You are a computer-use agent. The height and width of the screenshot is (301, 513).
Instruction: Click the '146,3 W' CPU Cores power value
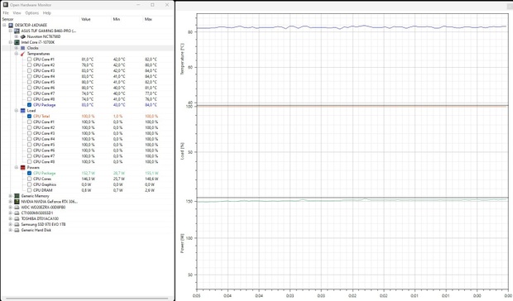[88, 179]
